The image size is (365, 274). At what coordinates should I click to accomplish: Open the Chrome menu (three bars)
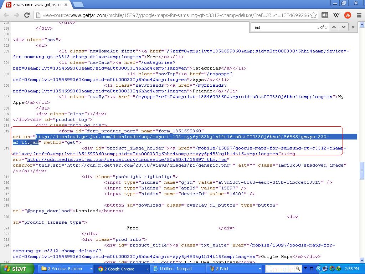[x=359, y=15]
